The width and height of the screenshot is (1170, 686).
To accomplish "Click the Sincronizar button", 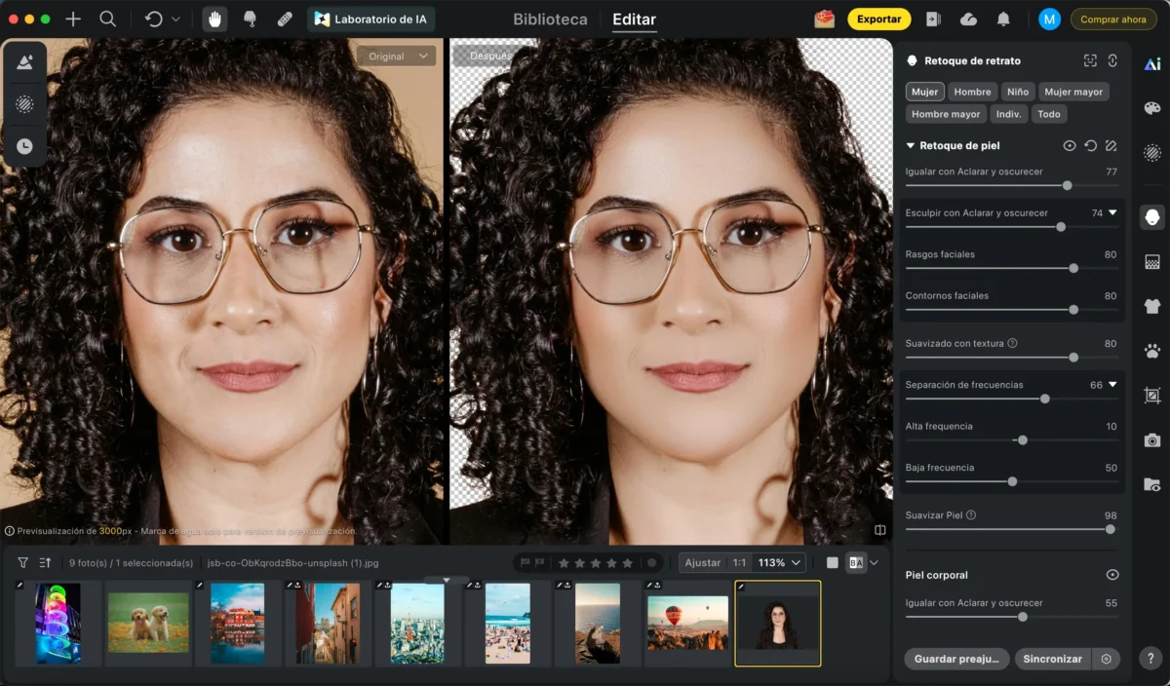I will click(x=1052, y=659).
